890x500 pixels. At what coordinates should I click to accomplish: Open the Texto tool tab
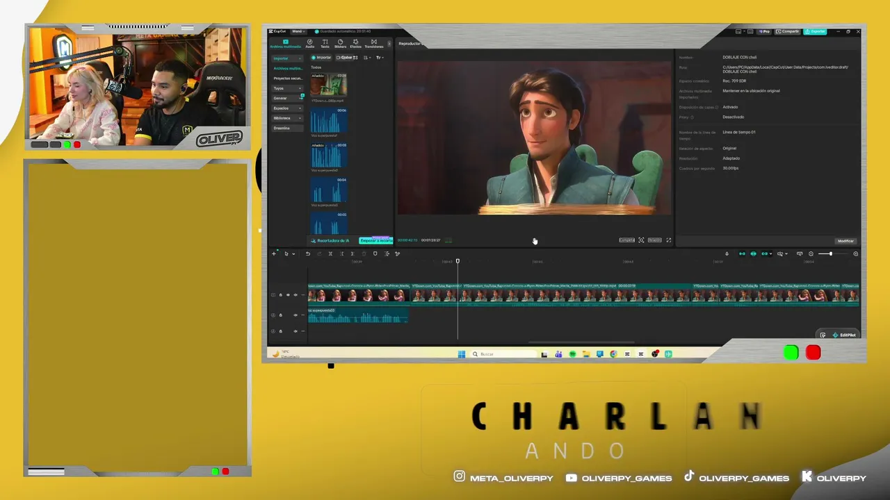325,43
